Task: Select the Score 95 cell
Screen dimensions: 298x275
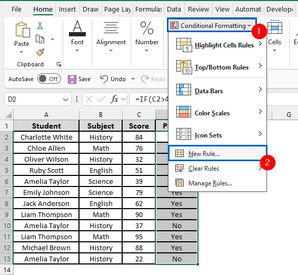Action: pyautogui.click(x=139, y=237)
